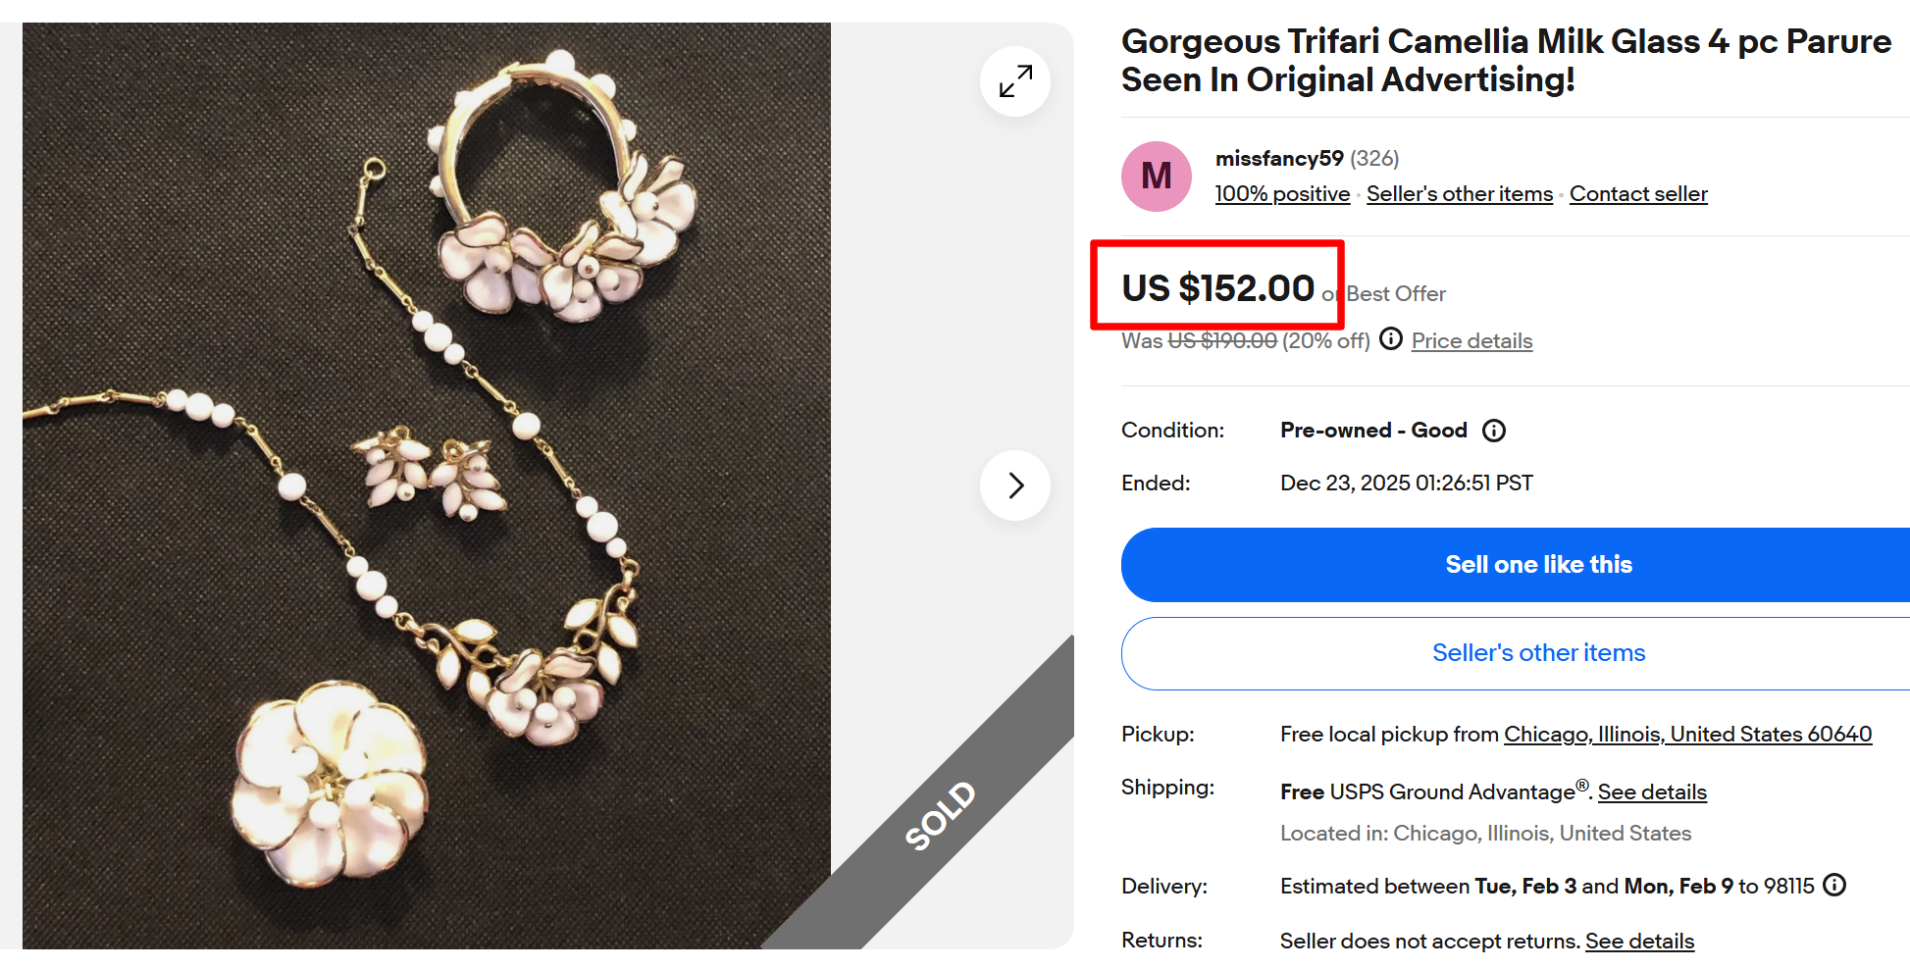See details about the returns policy

pos(1639,940)
